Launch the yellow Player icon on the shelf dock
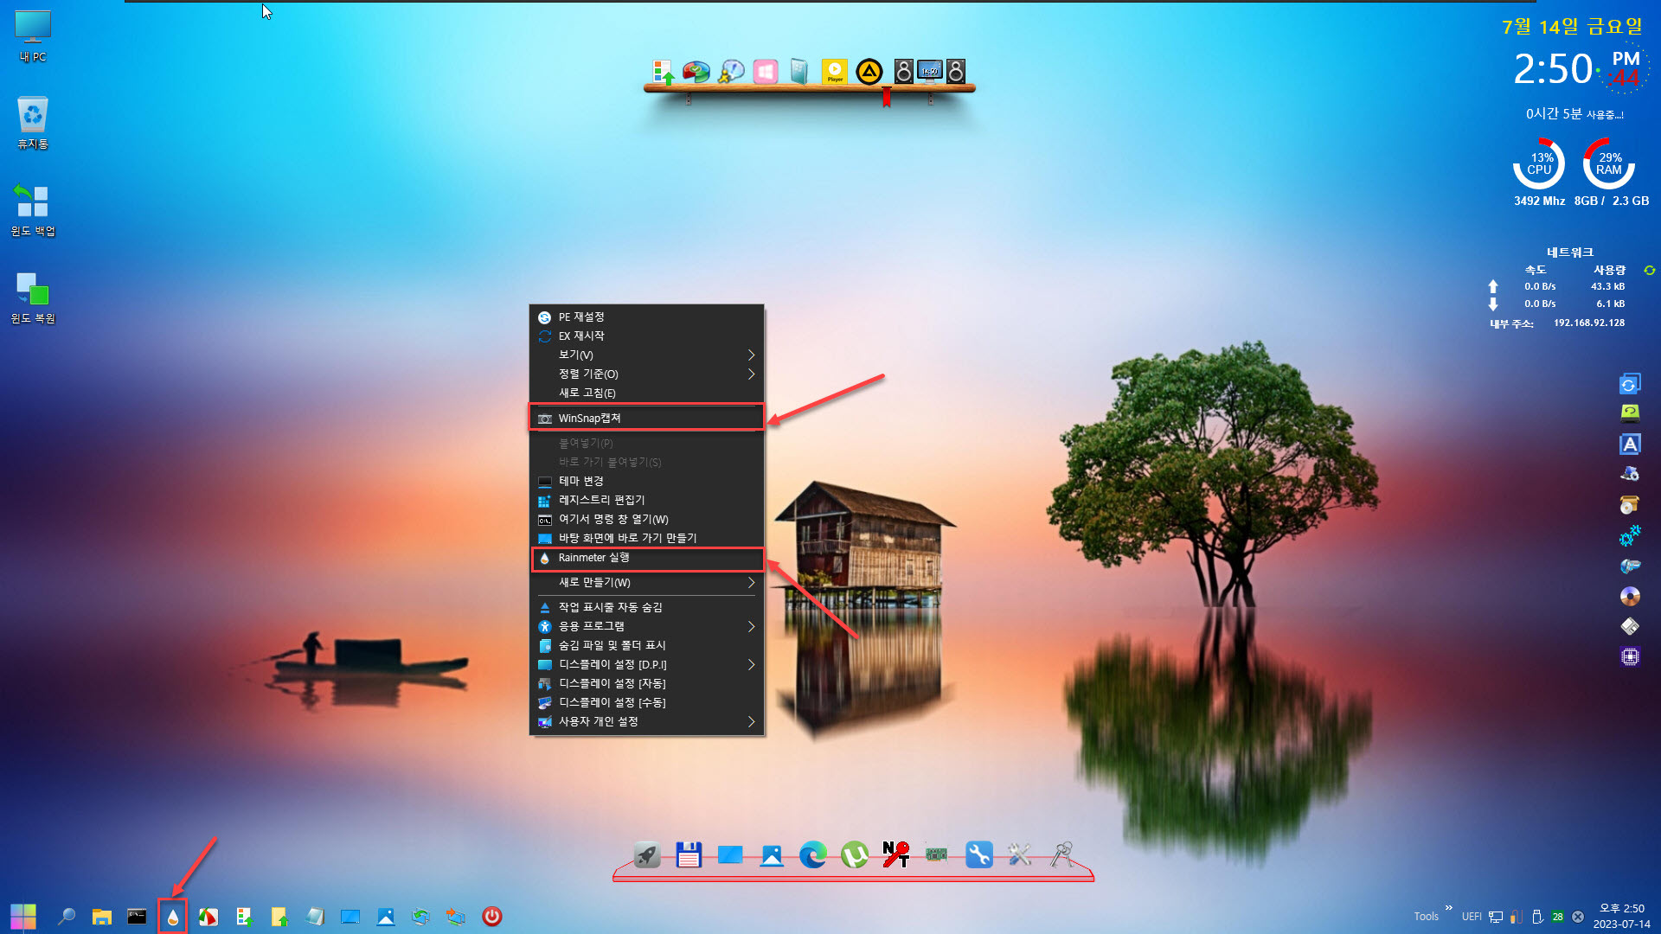The width and height of the screenshot is (1661, 934). [834, 71]
